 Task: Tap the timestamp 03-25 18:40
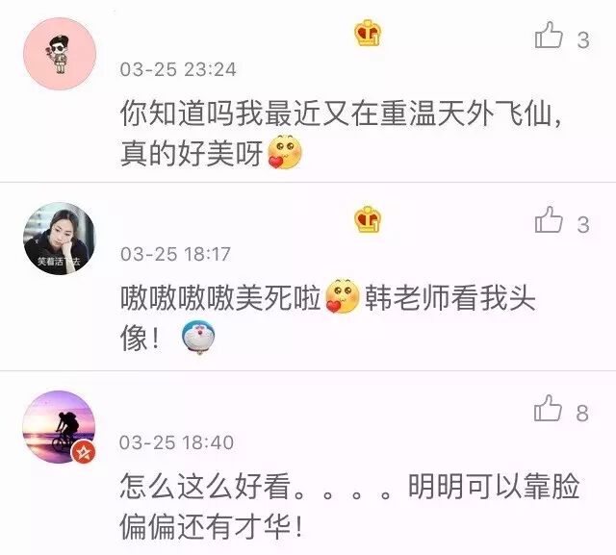point(176,442)
